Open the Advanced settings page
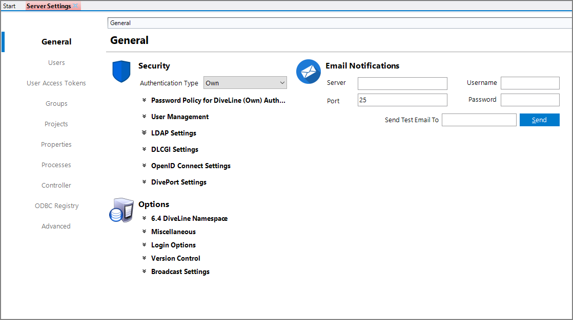573x320 pixels. pos(56,225)
